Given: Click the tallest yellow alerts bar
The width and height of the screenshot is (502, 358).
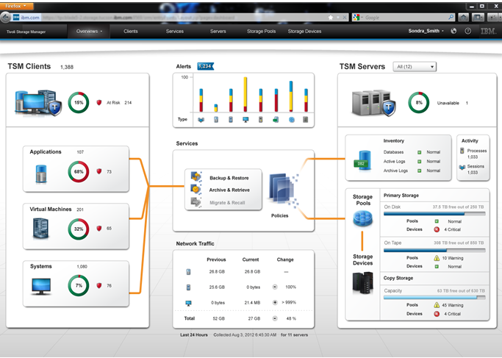Looking at the screenshot, I should point(245,95).
